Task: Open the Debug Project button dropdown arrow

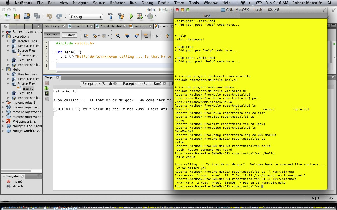Action: [x=145, y=16]
